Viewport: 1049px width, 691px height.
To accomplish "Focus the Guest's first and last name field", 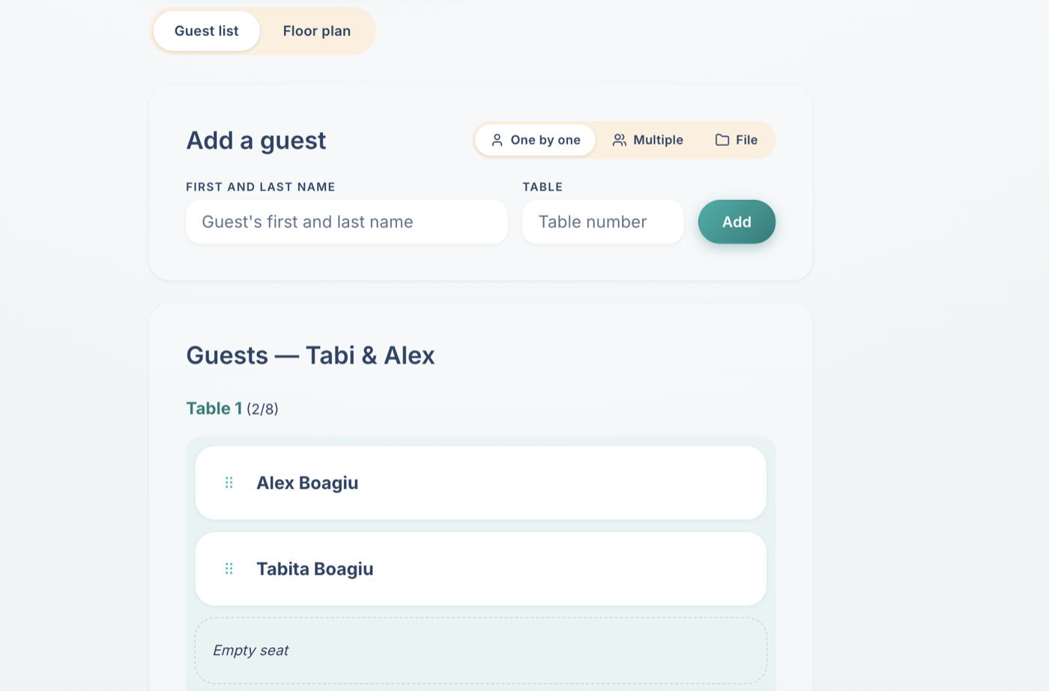I will [x=347, y=222].
